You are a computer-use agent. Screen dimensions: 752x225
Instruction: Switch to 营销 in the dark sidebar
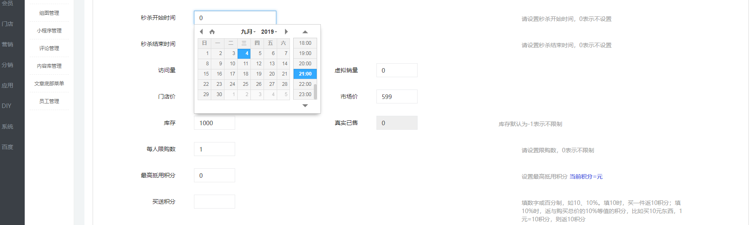pos(7,44)
